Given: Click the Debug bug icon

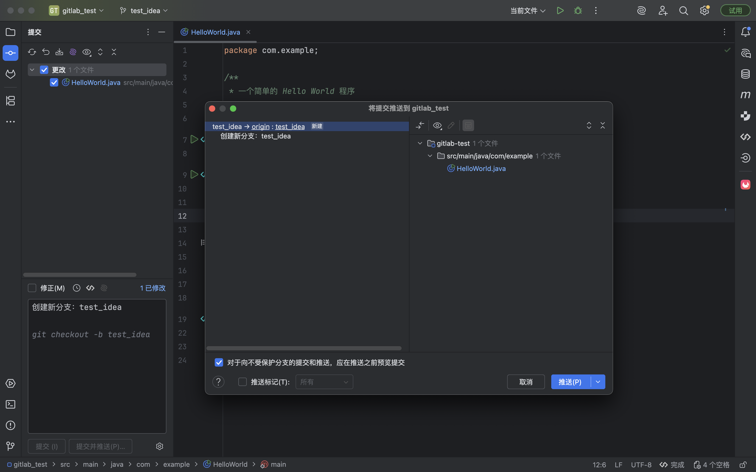Looking at the screenshot, I should click(x=578, y=10).
